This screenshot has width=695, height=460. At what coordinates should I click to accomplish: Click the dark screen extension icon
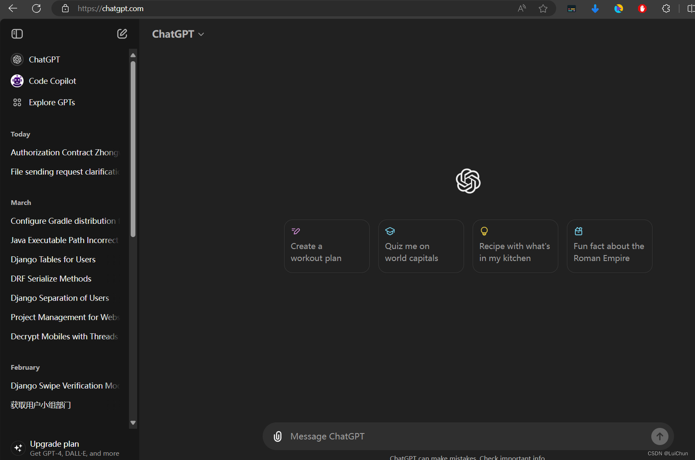click(x=572, y=9)
